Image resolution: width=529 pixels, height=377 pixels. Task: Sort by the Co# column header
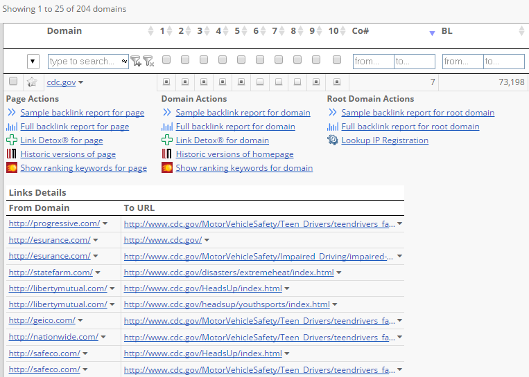[x=361, y=31]
